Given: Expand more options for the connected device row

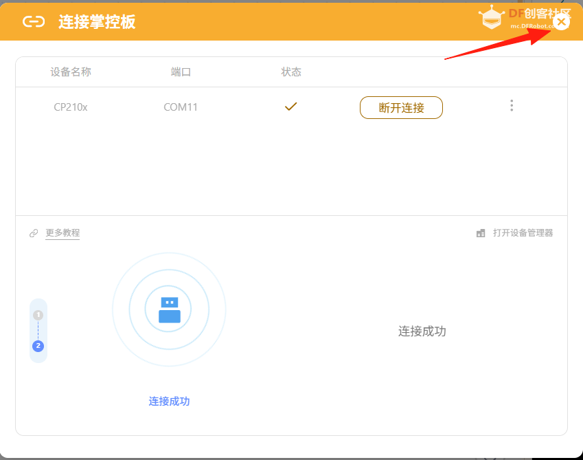Looking at the screenshot, I should coord(512,105).
